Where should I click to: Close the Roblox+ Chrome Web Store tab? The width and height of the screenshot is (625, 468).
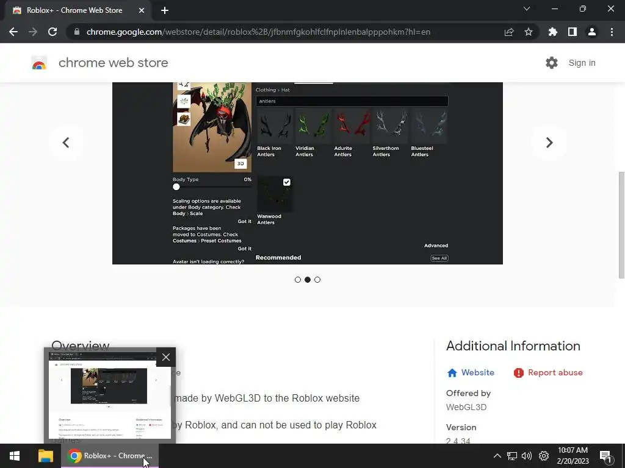(142, 10)
